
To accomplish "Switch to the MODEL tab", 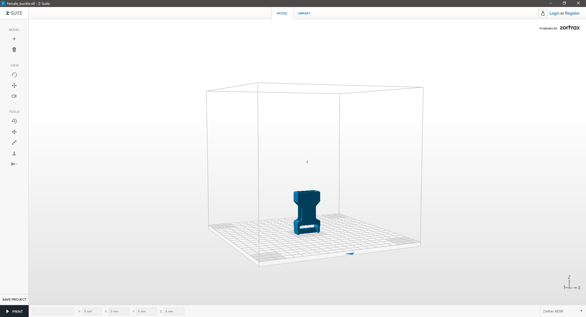I will point(282,13).
